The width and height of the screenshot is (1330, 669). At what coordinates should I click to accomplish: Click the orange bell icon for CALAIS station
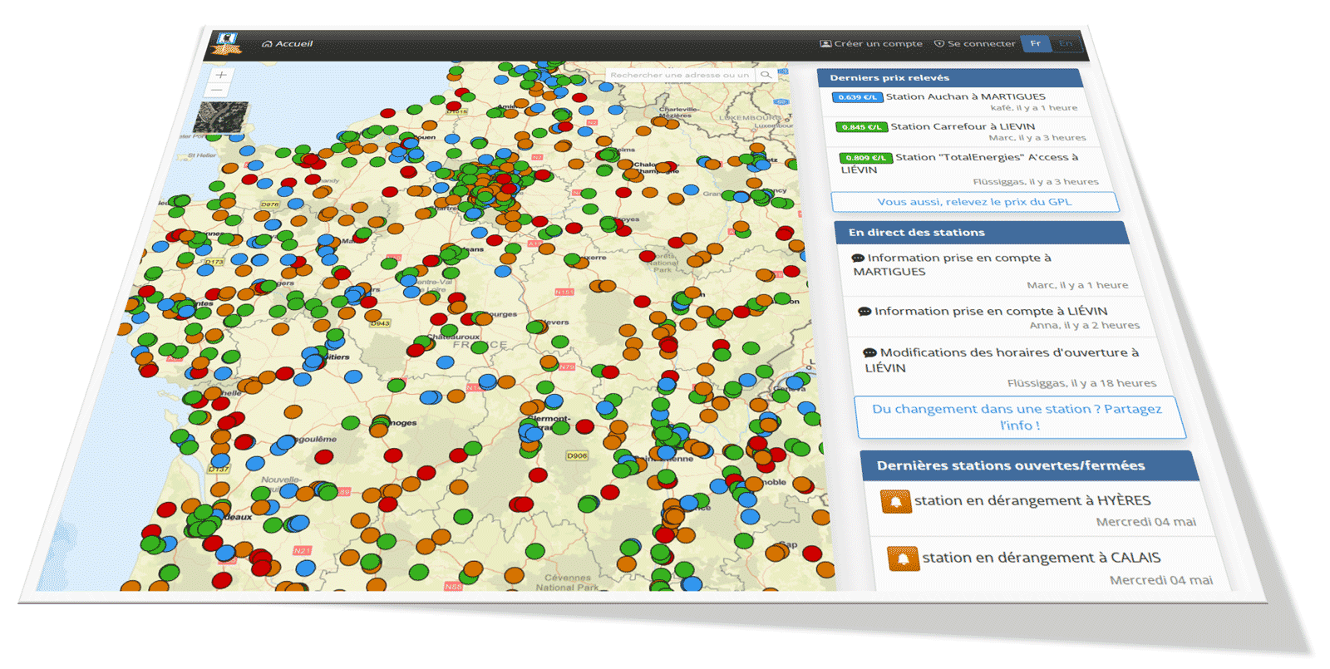(903, 558)
